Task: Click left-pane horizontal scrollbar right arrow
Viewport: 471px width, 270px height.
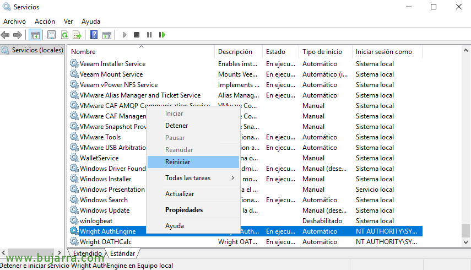Action: (59, 253)
